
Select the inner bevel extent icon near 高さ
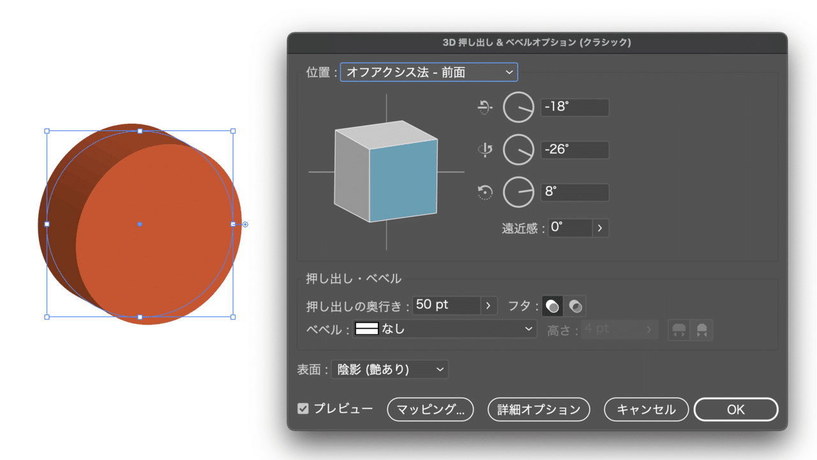[700, 330]
